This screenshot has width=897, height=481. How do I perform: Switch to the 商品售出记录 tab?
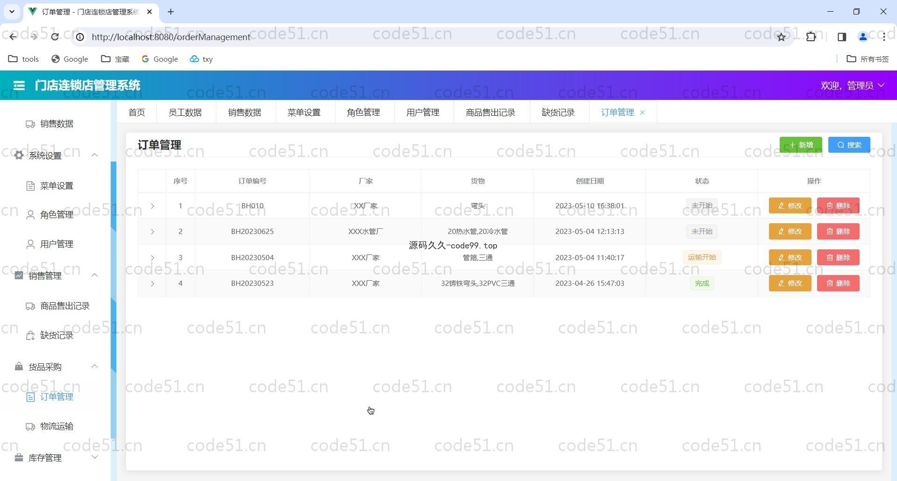(491, 113)
